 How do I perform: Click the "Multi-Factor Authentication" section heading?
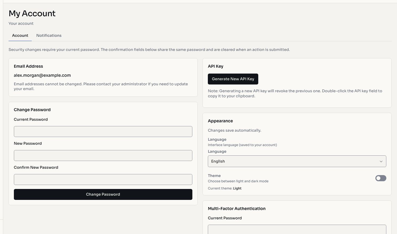point(237,209)
